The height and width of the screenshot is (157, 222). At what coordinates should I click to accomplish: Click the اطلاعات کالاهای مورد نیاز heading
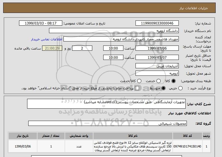pyautogui.click(x=189, y=113)
